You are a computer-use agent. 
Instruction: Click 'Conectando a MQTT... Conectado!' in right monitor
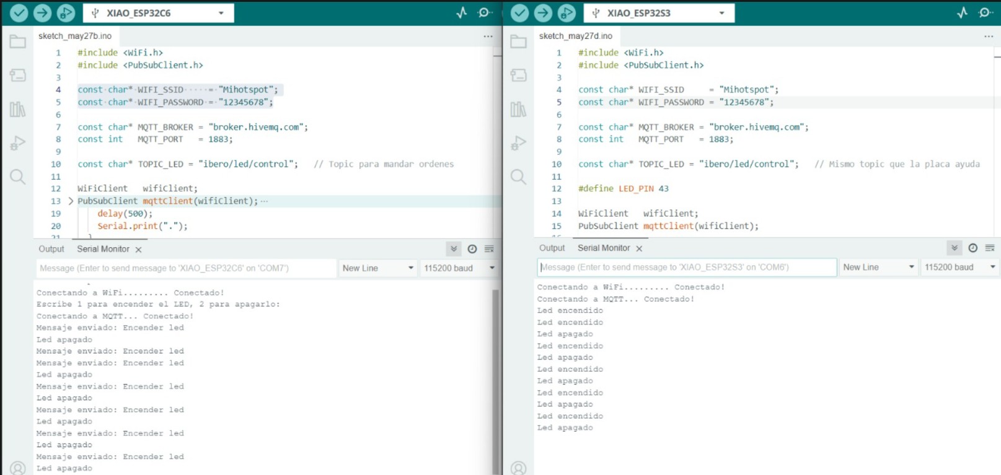point(615,299)
